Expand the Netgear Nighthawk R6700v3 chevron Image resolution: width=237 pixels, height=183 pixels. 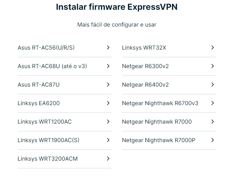pos(213,103)
